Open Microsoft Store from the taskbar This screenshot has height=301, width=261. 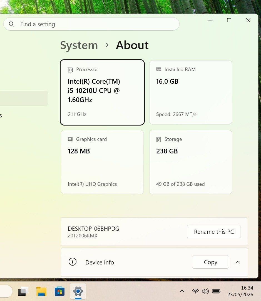tap(59, 292)
